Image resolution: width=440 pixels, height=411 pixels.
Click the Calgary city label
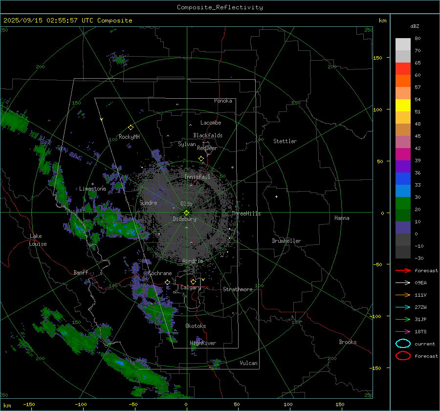191,287
